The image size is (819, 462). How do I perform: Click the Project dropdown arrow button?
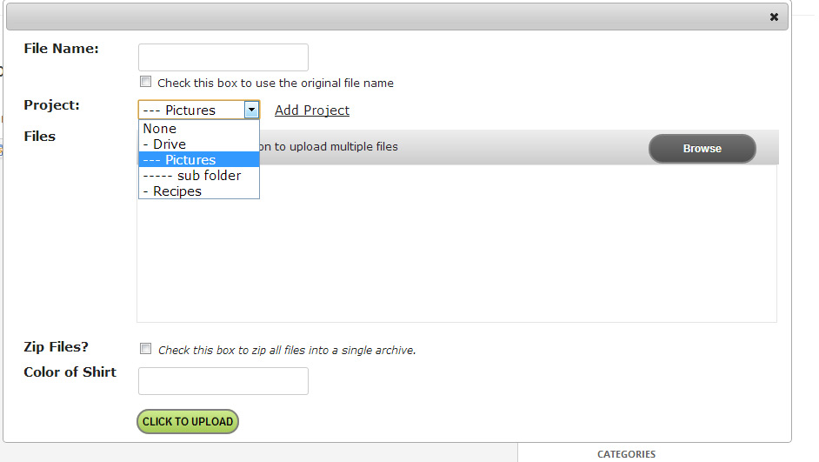(x=251, y=110)
